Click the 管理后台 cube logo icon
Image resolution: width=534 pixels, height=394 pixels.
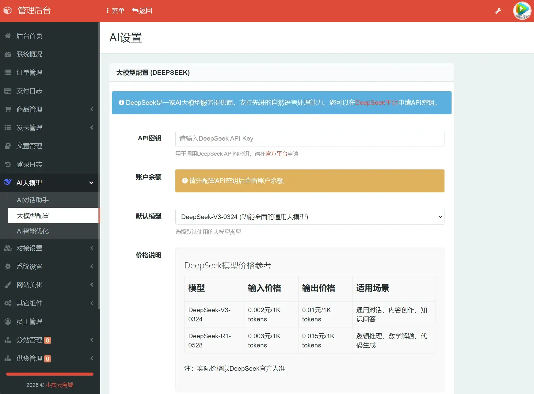point(7,10)
